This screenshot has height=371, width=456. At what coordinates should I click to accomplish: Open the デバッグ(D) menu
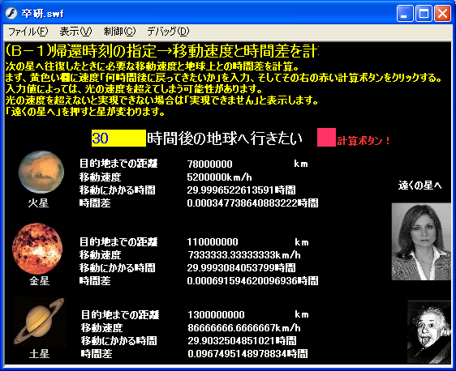point(168,32)
